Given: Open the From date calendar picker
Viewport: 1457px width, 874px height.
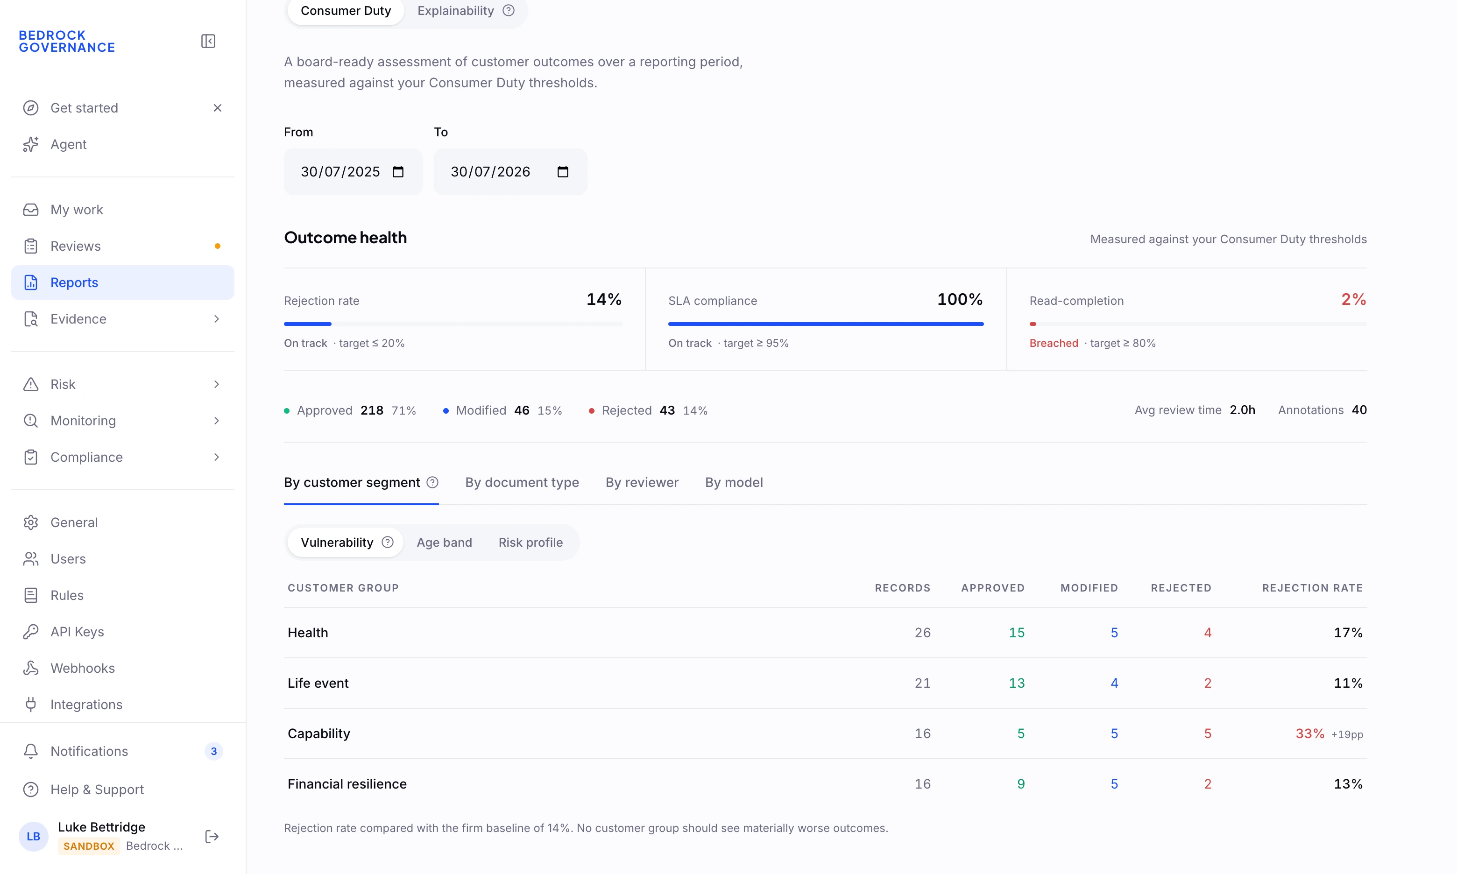Looking at the screenshot, I should click(x=398, y=171).
